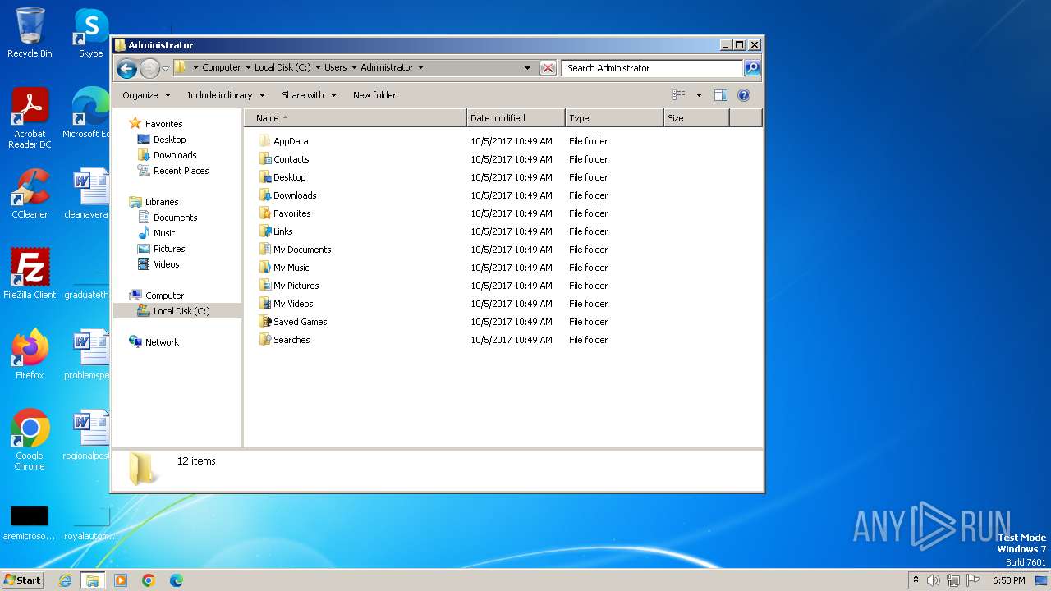Click Network in the navigation pane
The image size is (1051, 591).
pyautogui.click(x=162, y=342)
